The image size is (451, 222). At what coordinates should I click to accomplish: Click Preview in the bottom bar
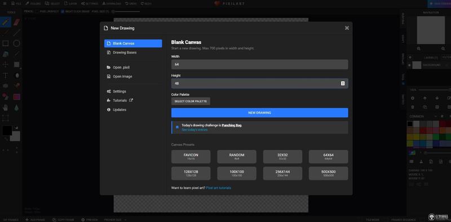click(90, 220)
